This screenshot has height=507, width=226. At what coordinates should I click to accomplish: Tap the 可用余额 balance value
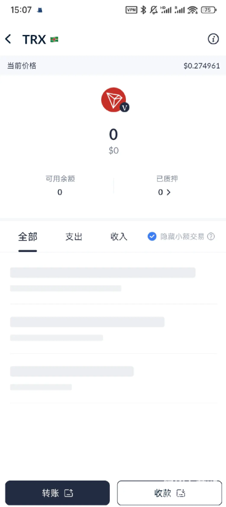coord(60,192)
